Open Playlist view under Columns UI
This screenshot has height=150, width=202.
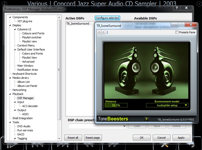pyautogui.click(x=29, y=41)
